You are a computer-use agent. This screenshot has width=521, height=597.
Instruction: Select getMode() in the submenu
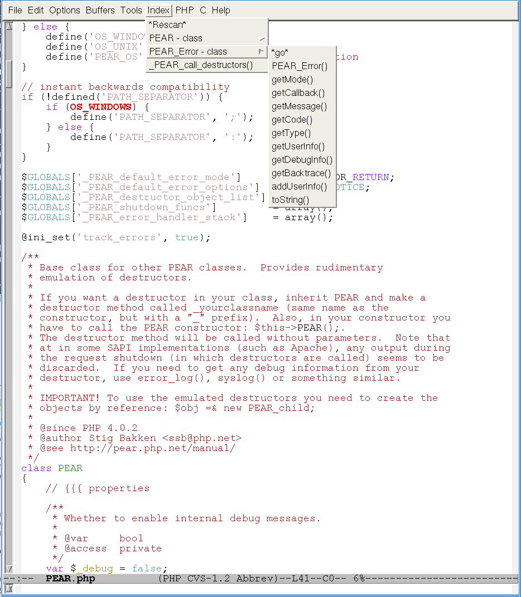coord(302,79)
